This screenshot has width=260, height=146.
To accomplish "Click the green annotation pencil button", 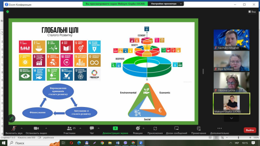I will pos(11,118).
